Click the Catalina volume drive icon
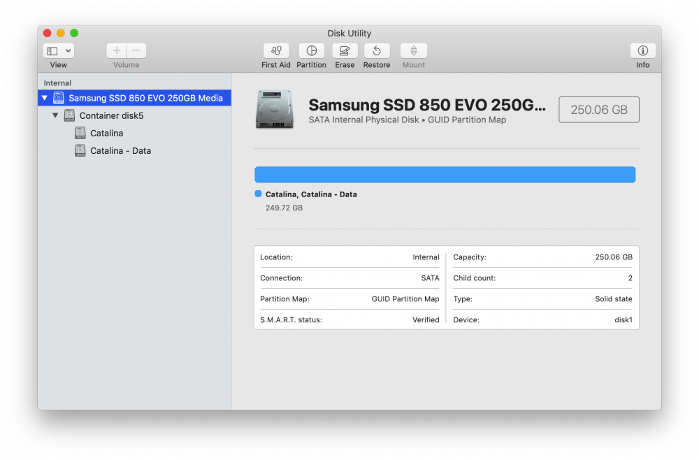This screenshot has height=460, width=699. click(80, 133)
